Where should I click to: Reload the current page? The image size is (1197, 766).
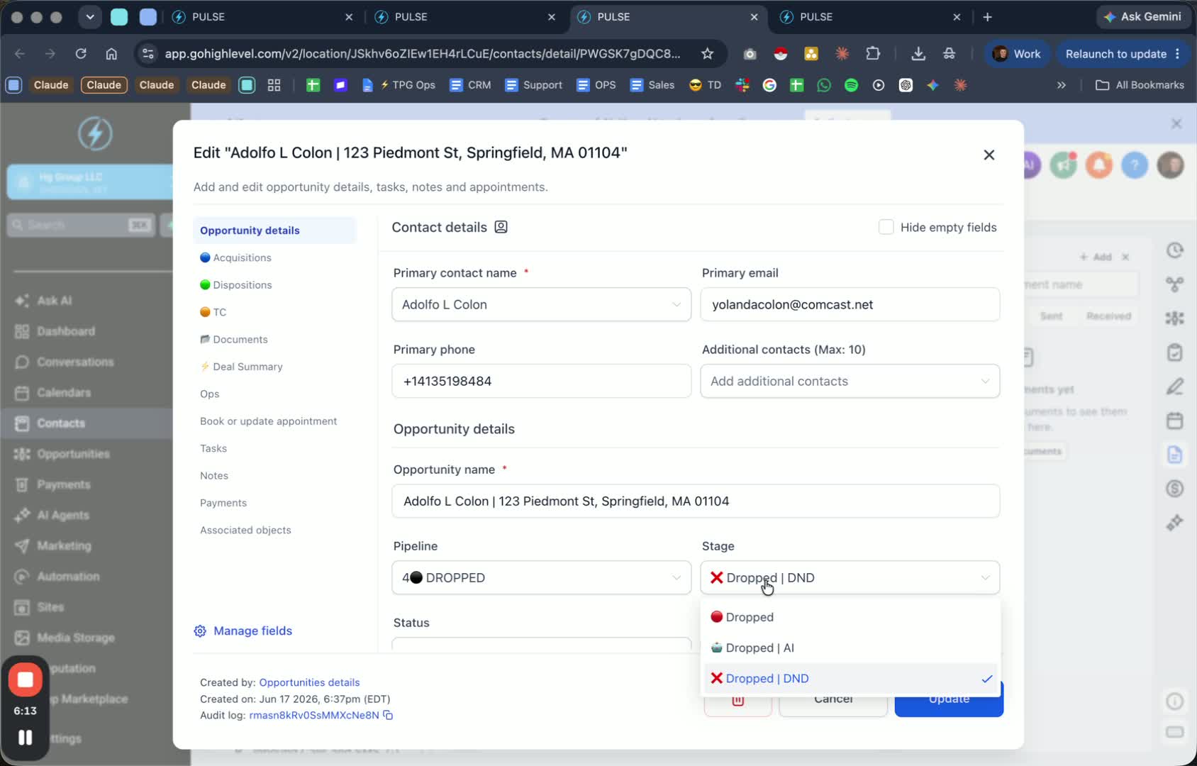click(x=81, y=54)
